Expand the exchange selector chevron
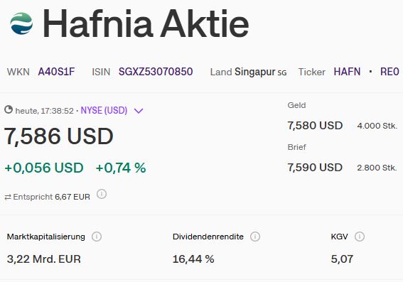Screen dimensions: 403x282 pyautogui.click(x=139, y=111)
